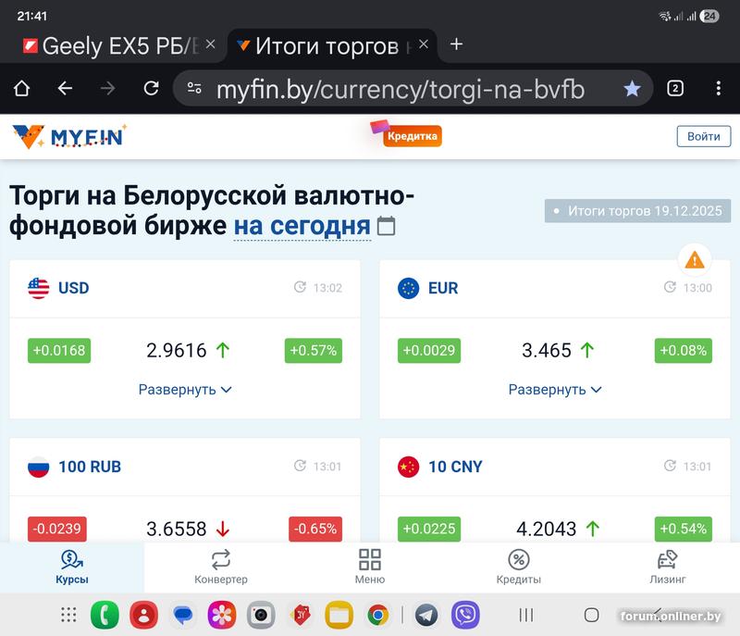Open a new tab with plus icon
The height and width of the screenshot is (636, 740).
pos(456,44)
